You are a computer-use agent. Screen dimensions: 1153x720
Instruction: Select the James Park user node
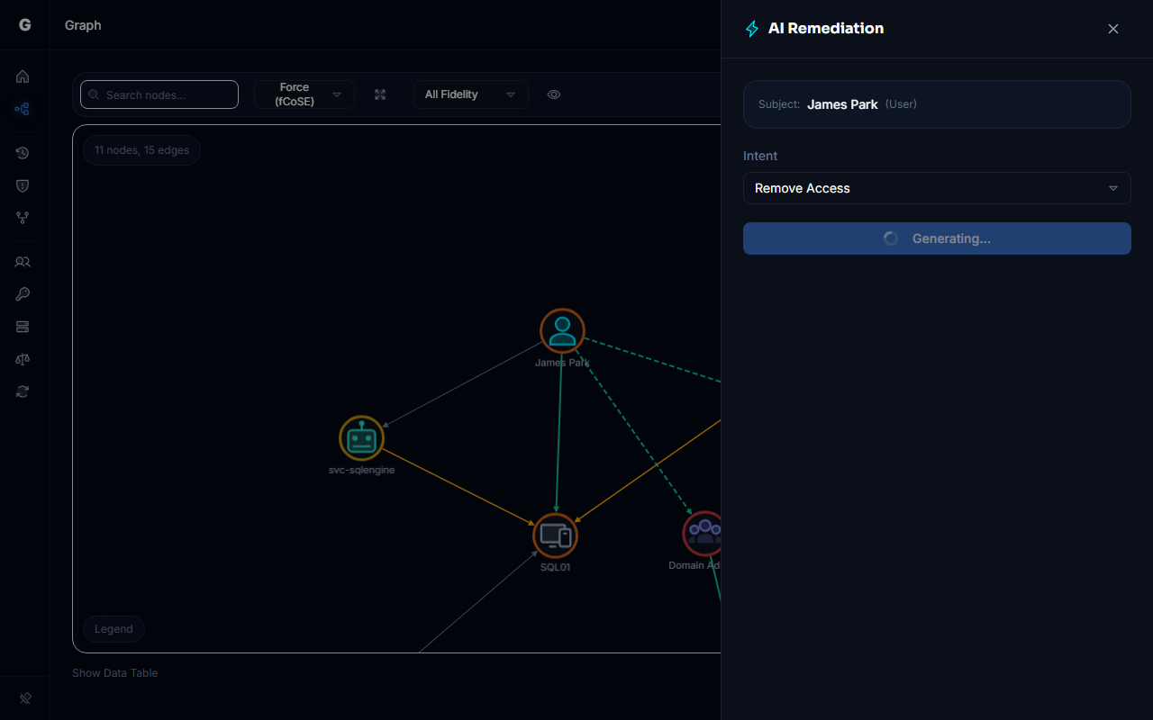562,330
